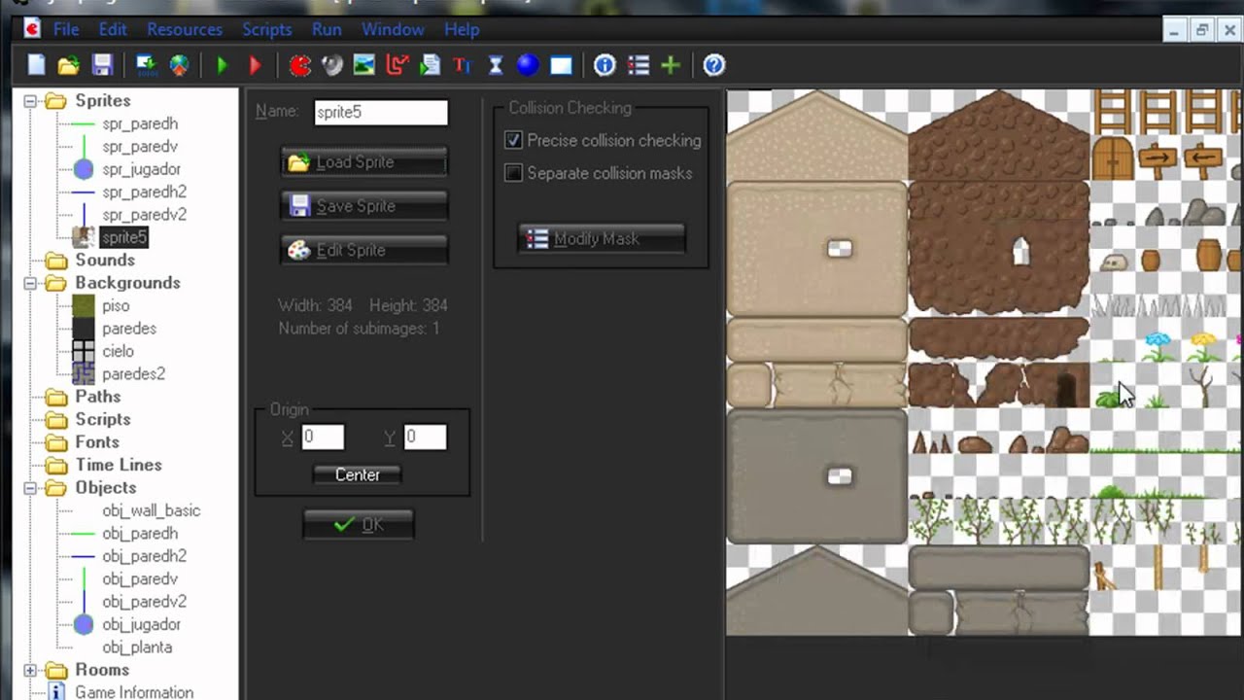Open the Help menu
This screenshot has height=700, width=1244.
pos(462,29)
